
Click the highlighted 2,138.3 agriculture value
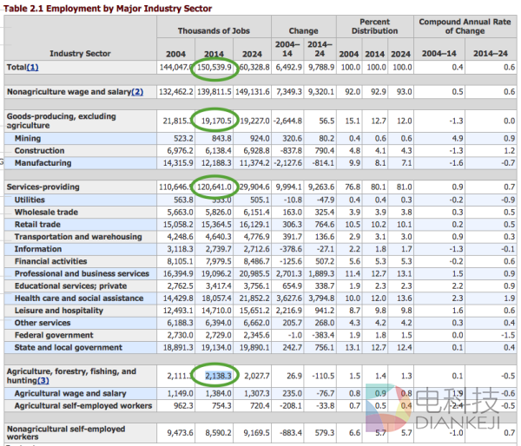(218, 377)
